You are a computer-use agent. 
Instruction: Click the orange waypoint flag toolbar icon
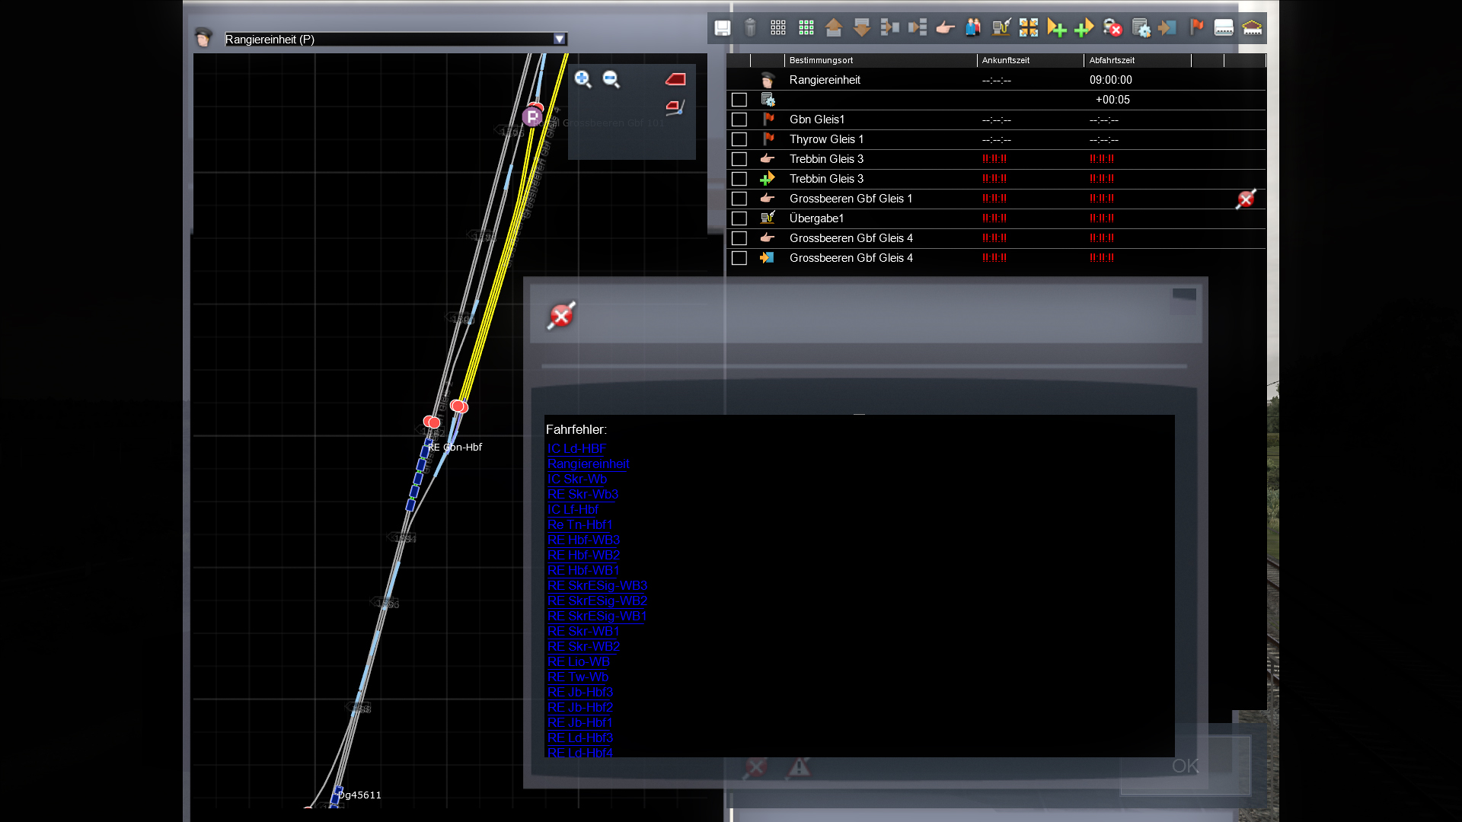click(1196, 28)
